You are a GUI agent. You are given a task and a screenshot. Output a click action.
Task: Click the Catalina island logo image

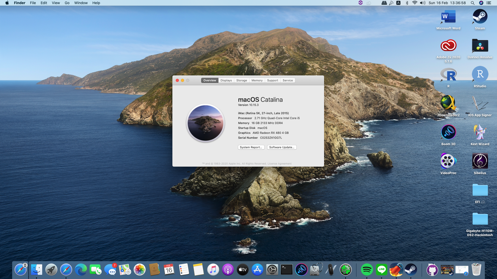[x=206, y=123]
